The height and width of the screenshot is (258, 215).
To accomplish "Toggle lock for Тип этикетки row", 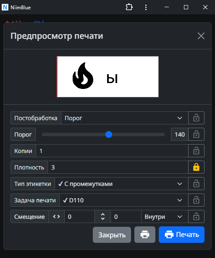I will tap(196, 184).
